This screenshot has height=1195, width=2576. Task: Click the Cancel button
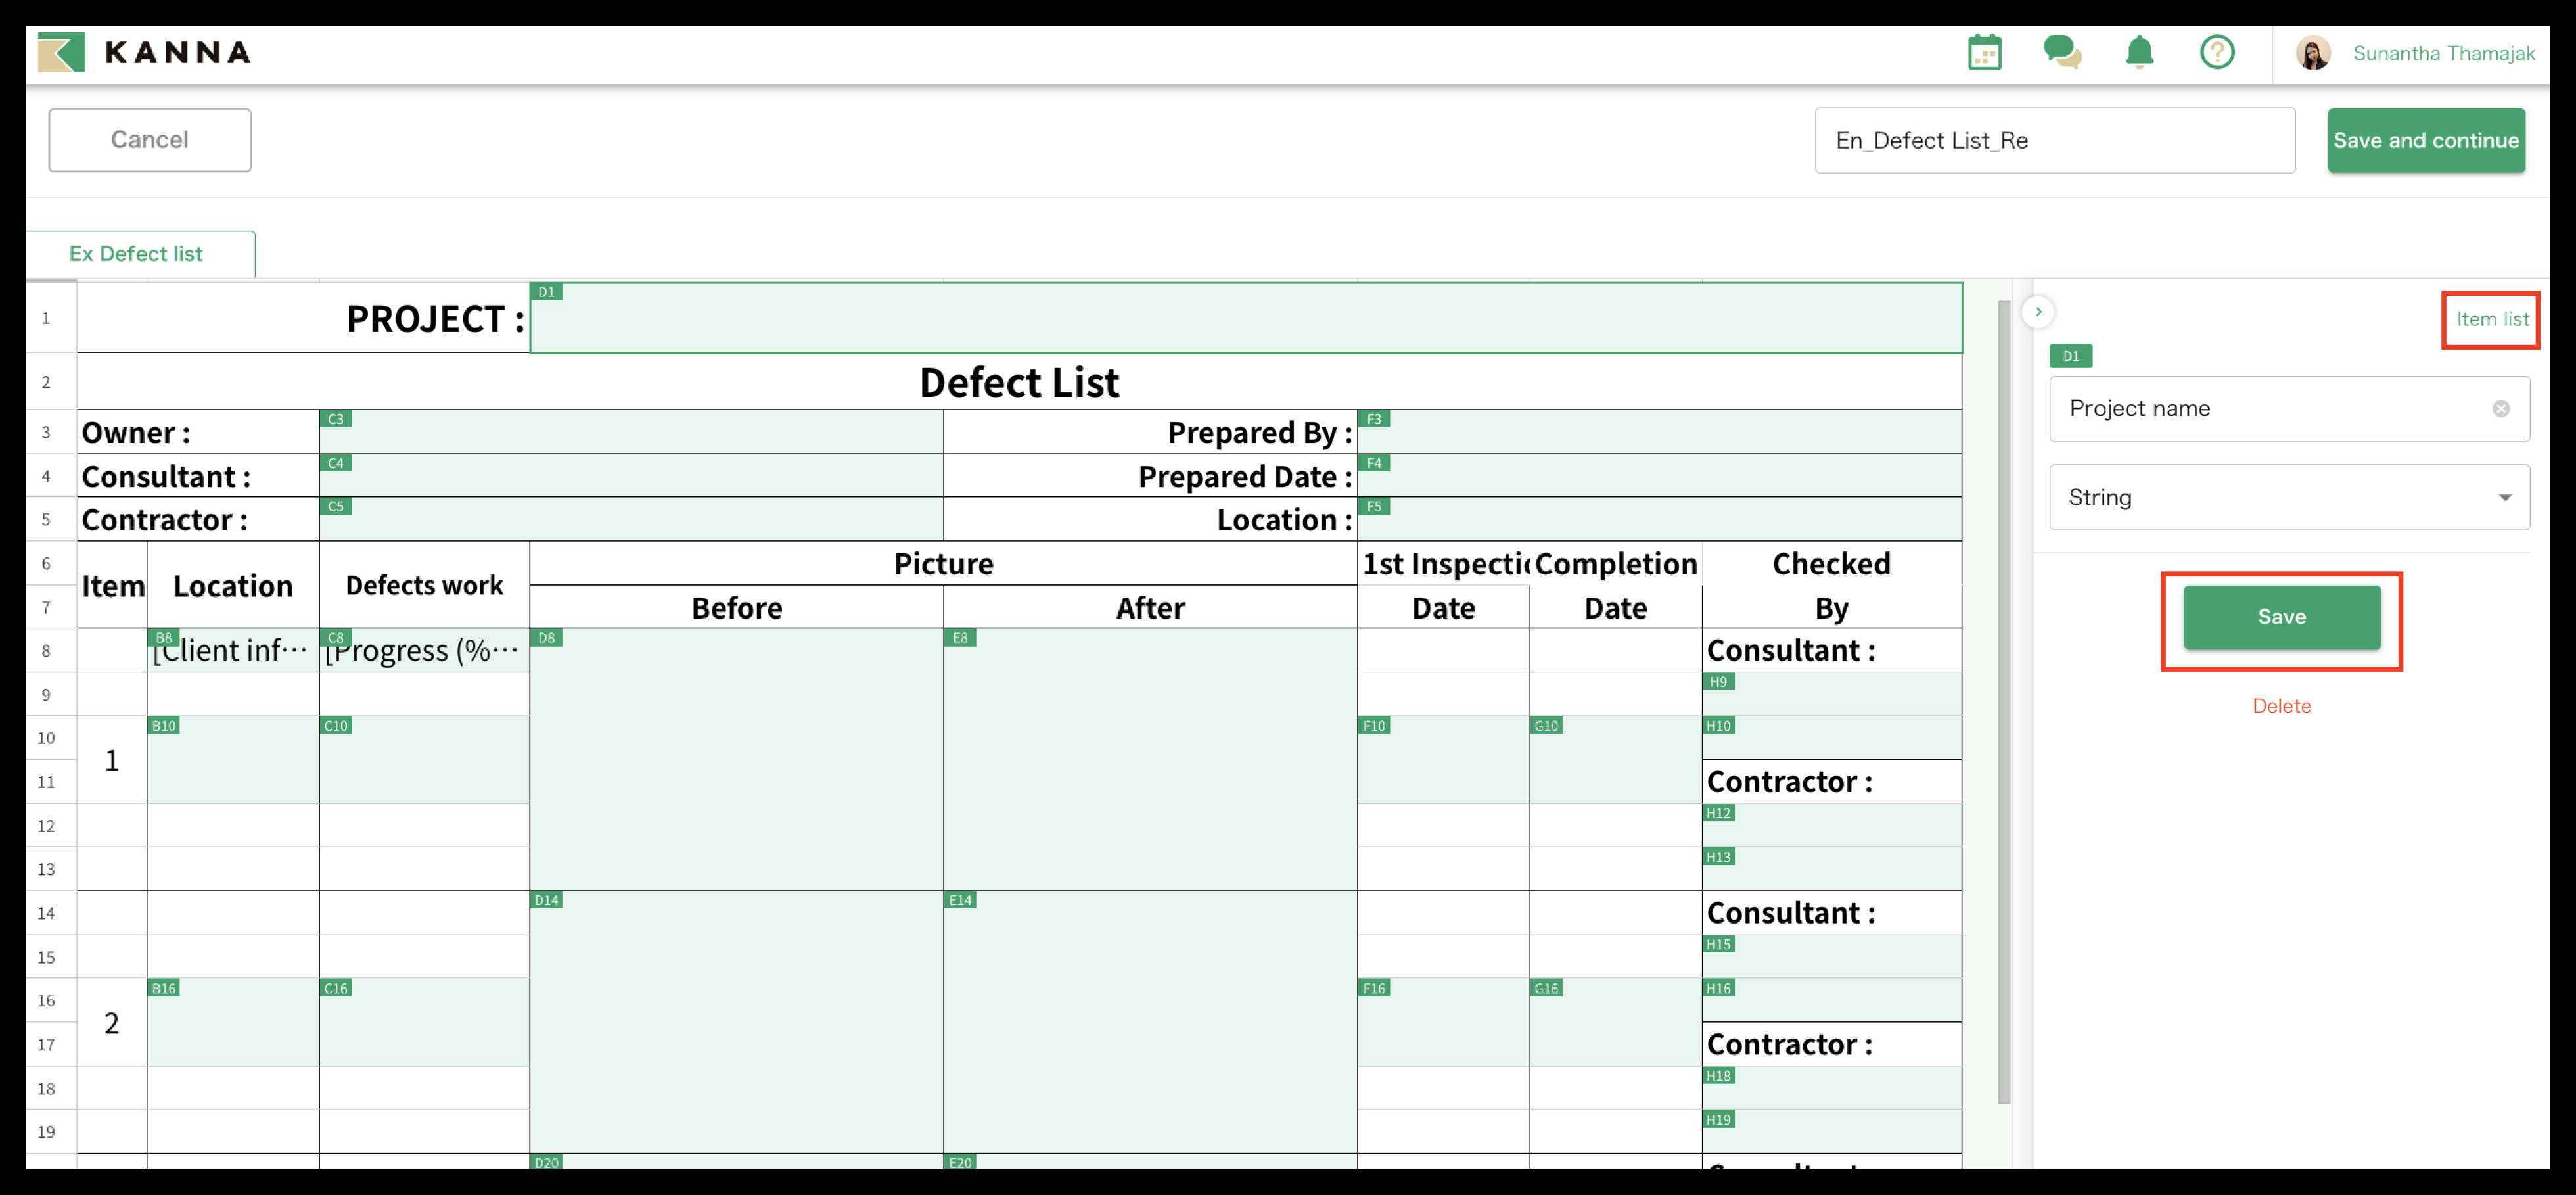[150, 140]
